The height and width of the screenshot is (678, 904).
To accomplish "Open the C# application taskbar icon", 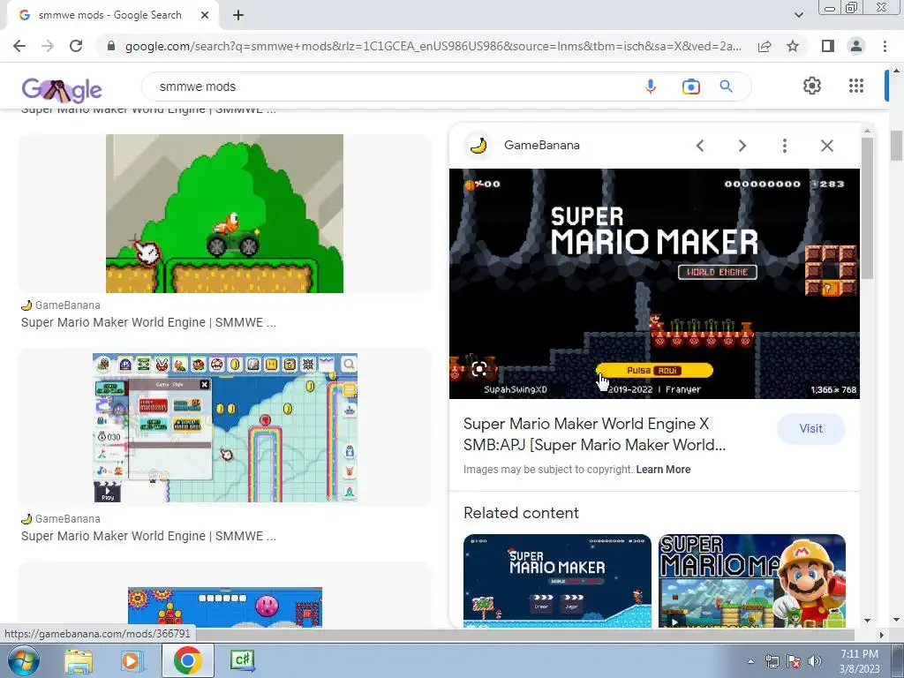I will (x=242, y=660).
